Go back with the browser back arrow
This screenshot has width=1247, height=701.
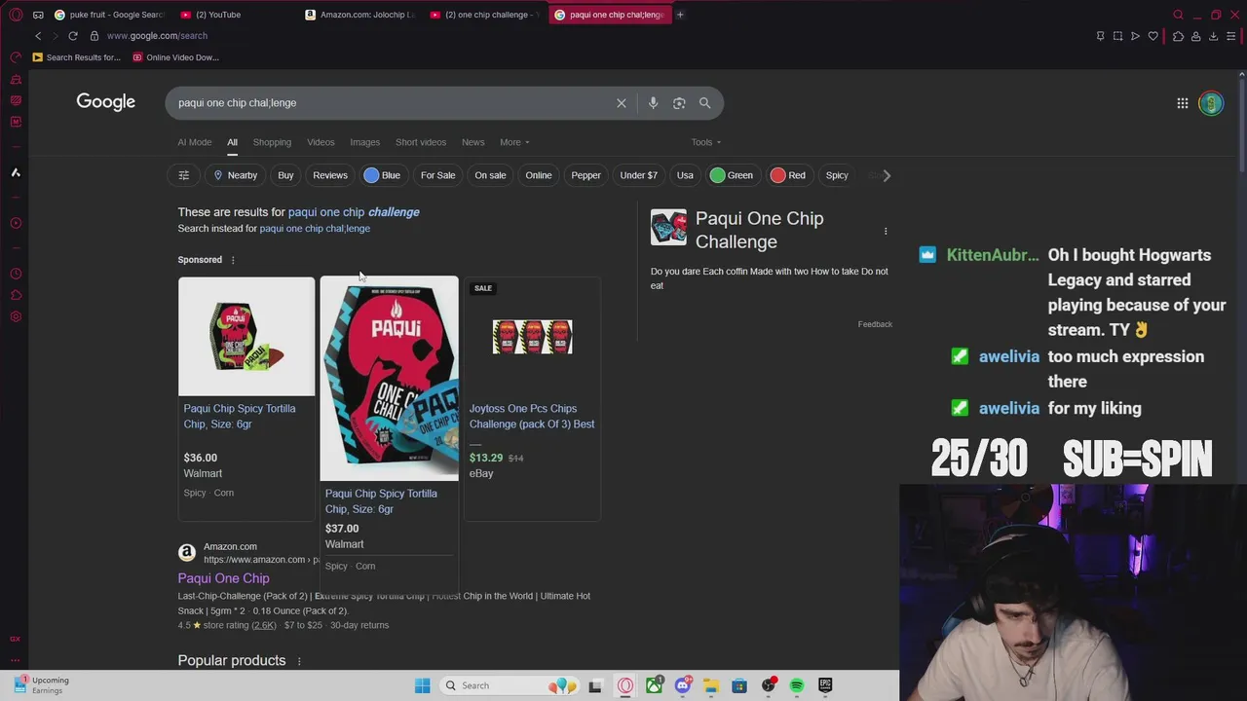[x=38, y=36]
